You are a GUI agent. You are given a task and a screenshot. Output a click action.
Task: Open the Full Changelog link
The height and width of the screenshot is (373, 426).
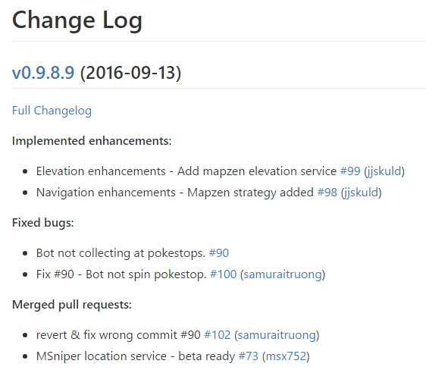pos(52,111)
